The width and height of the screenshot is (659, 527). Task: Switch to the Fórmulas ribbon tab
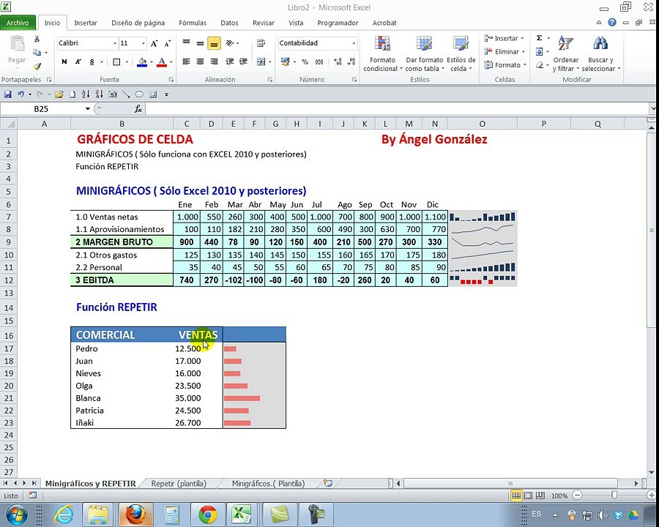click(193, 23)
